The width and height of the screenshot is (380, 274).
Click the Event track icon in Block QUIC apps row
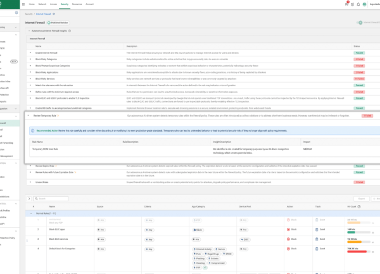(317, 229)
